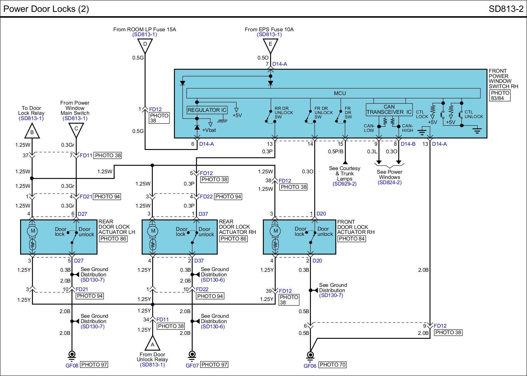This screenshot has width=527, height=376.
Task: Select the motor symbol in Front Door Lock Actuator RH
Action: point(275,231)
